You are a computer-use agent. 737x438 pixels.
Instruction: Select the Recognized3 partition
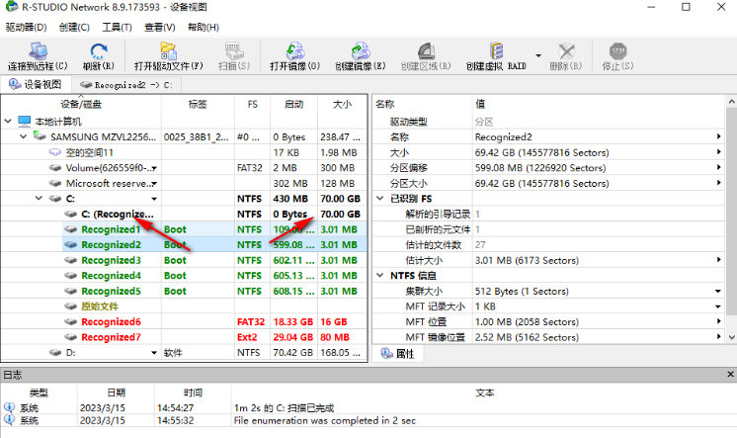(x=111, y=260)
